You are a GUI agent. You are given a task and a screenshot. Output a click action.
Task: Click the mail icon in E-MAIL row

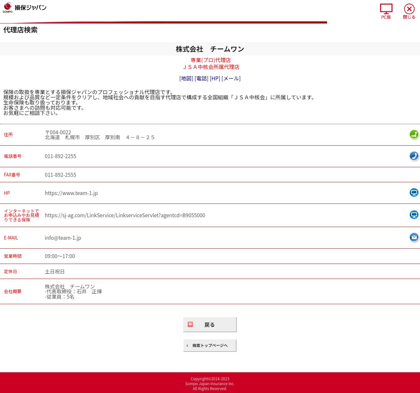pos(414,237)
